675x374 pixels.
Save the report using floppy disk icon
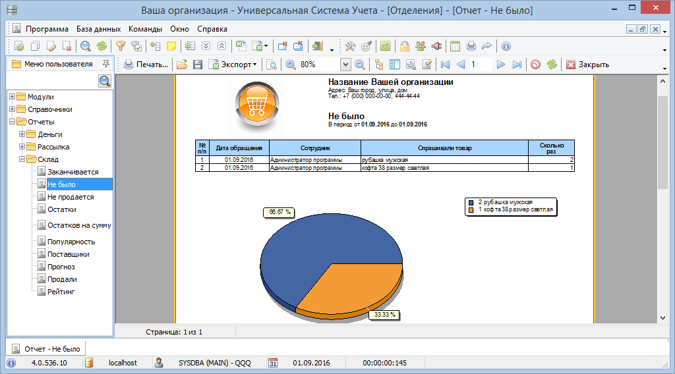196,65
